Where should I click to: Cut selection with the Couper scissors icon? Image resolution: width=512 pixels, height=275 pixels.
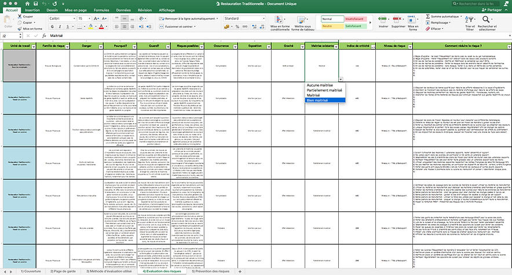pyautogui.click(x=20, y=16)
